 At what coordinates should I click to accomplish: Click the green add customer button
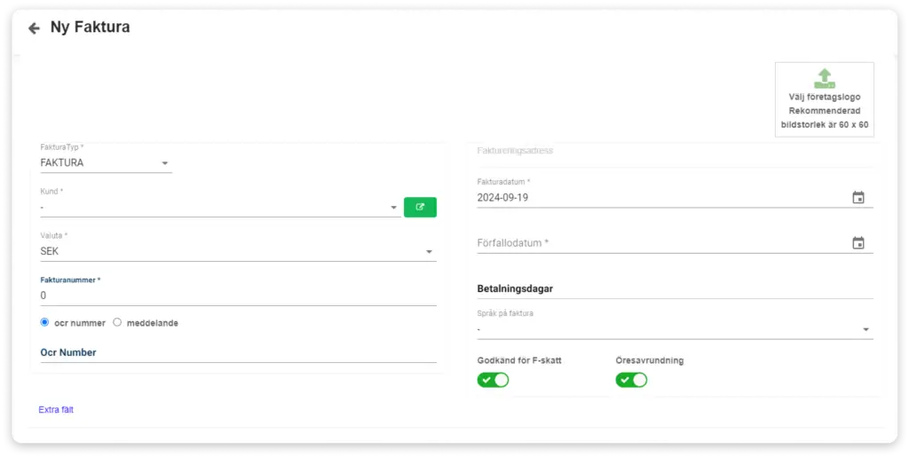[x=420, y=208]
